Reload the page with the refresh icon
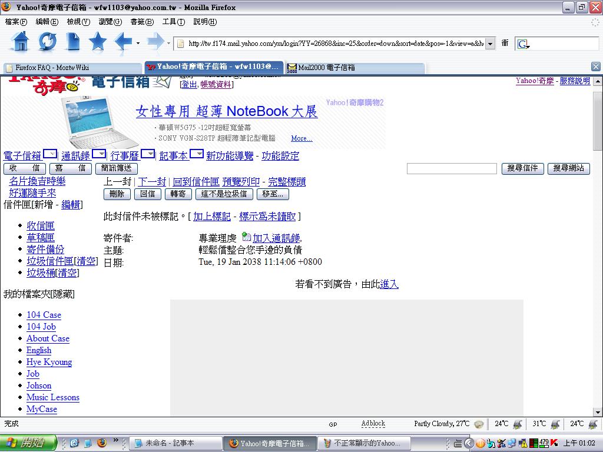 [47, 42]
